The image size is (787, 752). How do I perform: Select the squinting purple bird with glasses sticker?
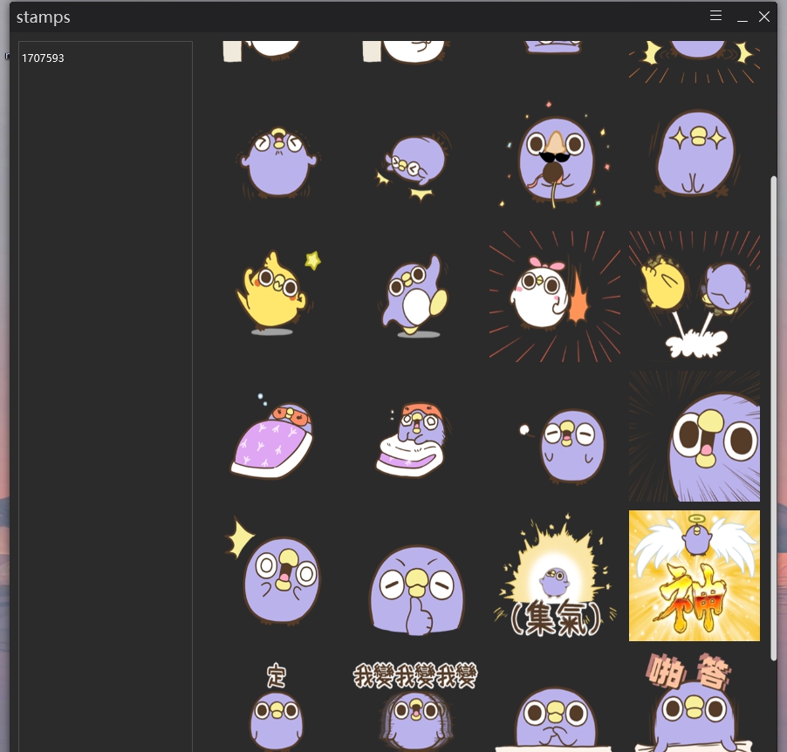point(277,154)
